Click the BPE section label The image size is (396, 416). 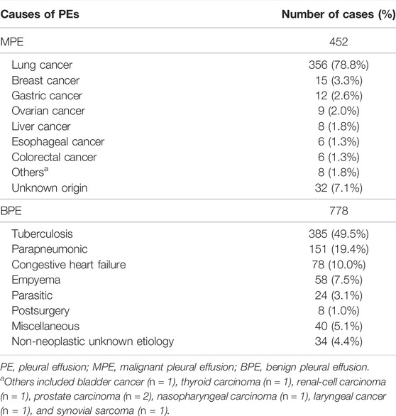coord(11,211)
